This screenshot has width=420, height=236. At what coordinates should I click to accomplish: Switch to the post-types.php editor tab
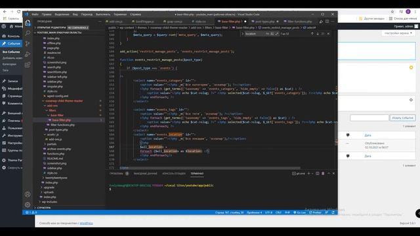click(x=264, y=22)
